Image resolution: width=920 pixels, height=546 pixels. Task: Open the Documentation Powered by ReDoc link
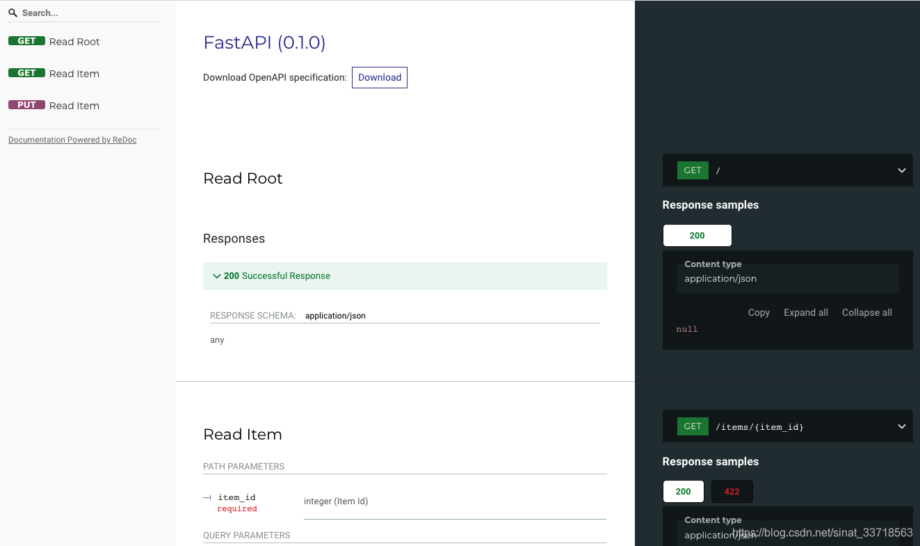pos(72,139)
